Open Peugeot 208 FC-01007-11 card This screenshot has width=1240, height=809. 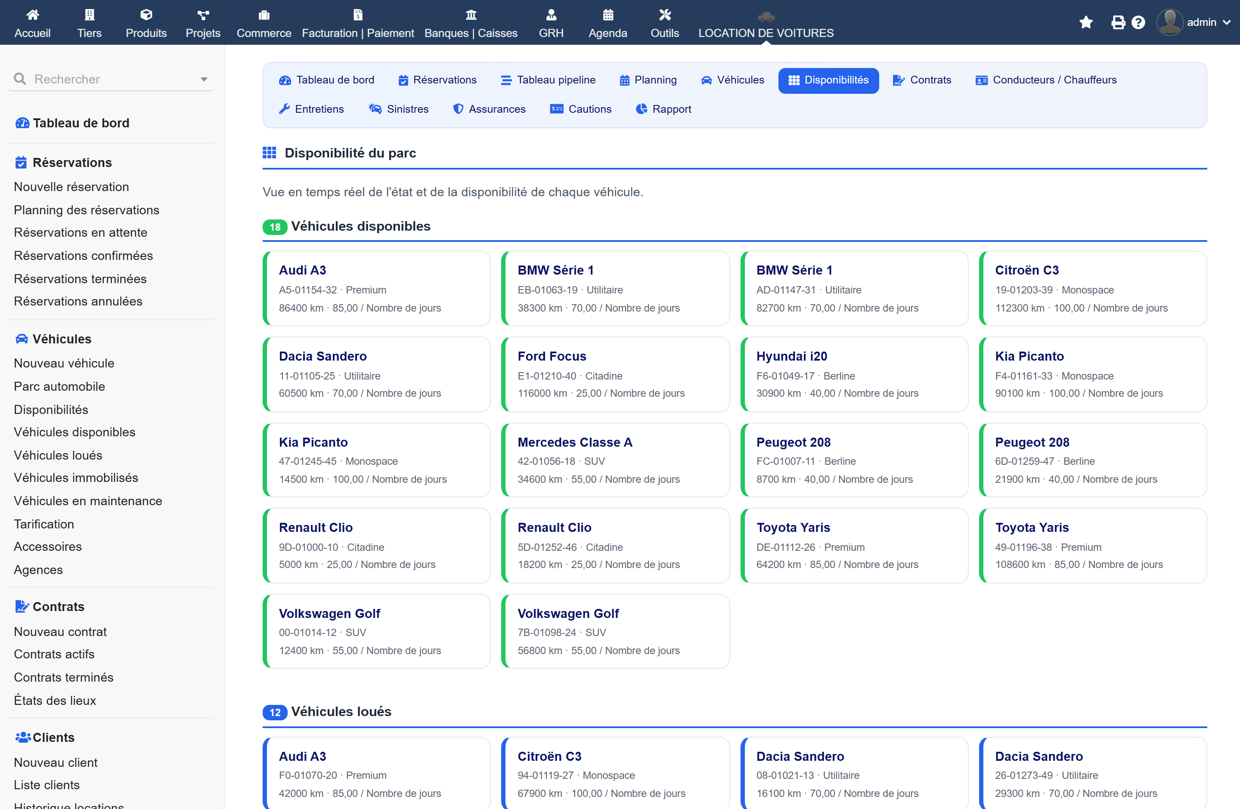coord(855,460)
